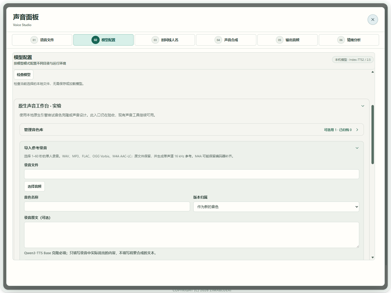Image resolution: width=391 pixels, height=293 pixels.
Task: Switch to the 情绪分析 tab
Action: (349, 40)
